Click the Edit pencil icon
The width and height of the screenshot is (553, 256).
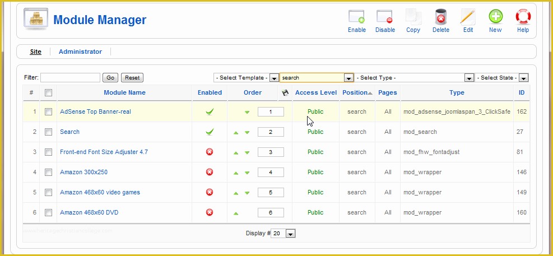click(468, 17)
